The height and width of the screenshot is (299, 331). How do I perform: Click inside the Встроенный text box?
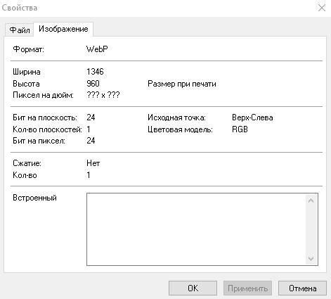pos(196,229)
